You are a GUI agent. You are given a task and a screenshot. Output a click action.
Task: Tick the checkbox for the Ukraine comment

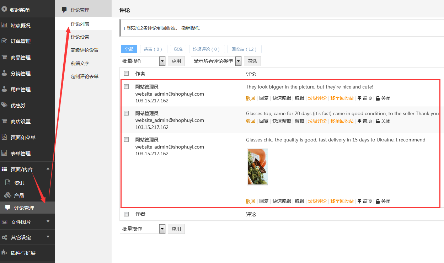tap(126, 140)
